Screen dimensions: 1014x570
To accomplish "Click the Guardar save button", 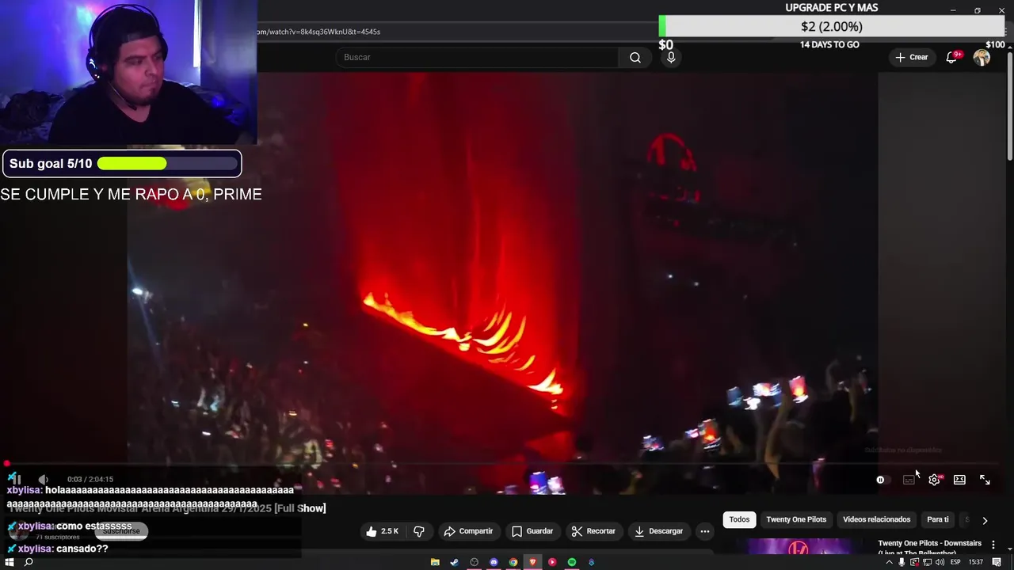I will click(x=532, y=531).
